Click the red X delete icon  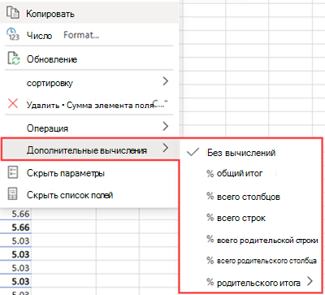13,103
